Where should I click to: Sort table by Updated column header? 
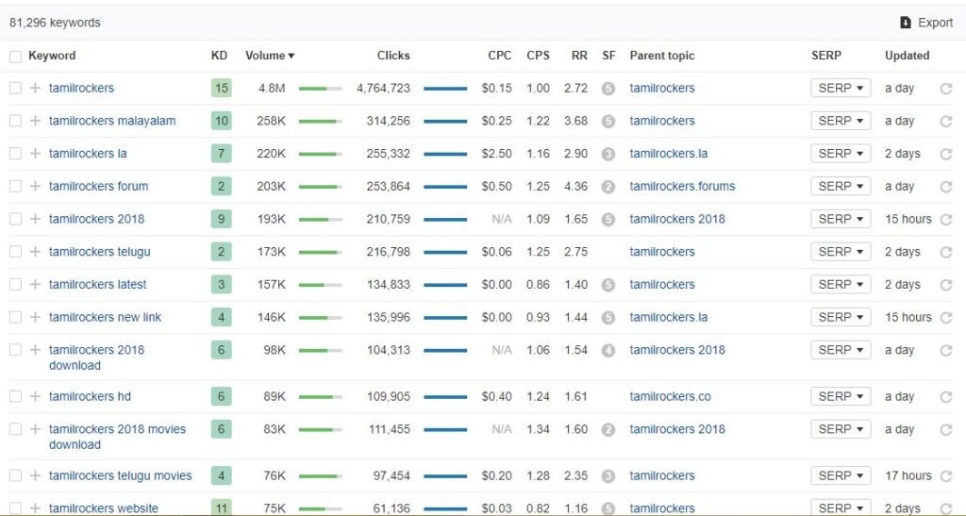907,56
